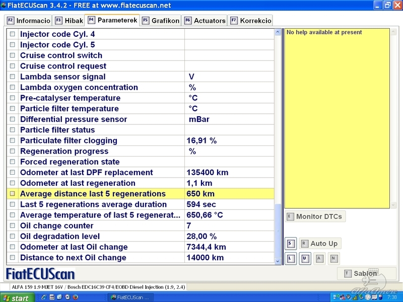
Task: Click the A key button
Action: click(319, 258)
